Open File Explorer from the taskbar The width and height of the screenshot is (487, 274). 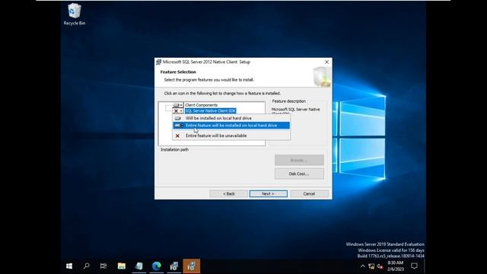[x=122, y=266]
